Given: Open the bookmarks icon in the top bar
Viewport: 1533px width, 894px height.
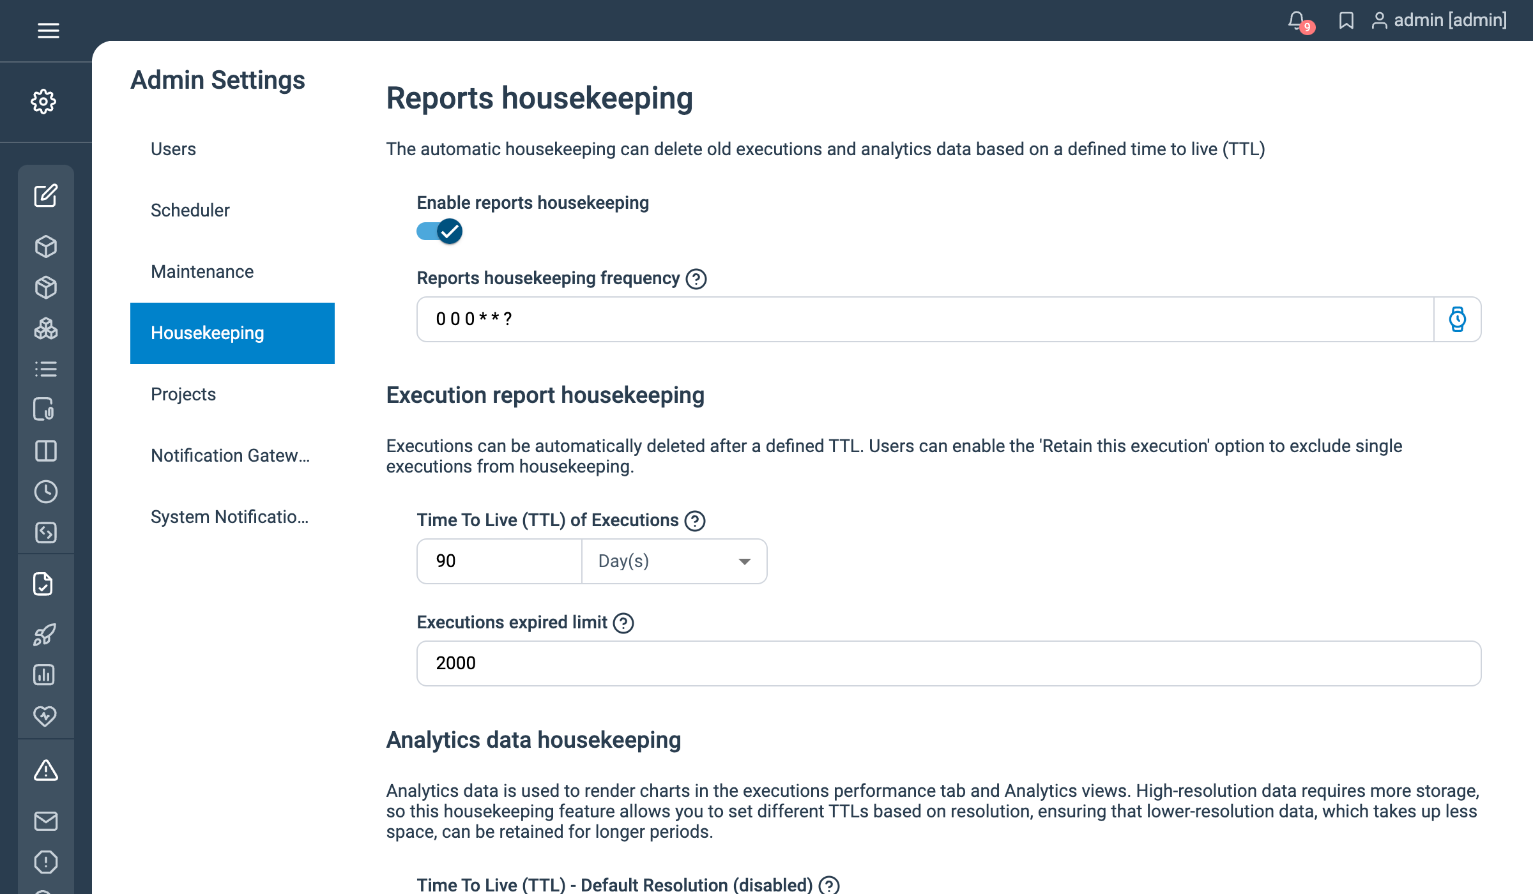Looking at the screenshot, I should click(1346, 20).
